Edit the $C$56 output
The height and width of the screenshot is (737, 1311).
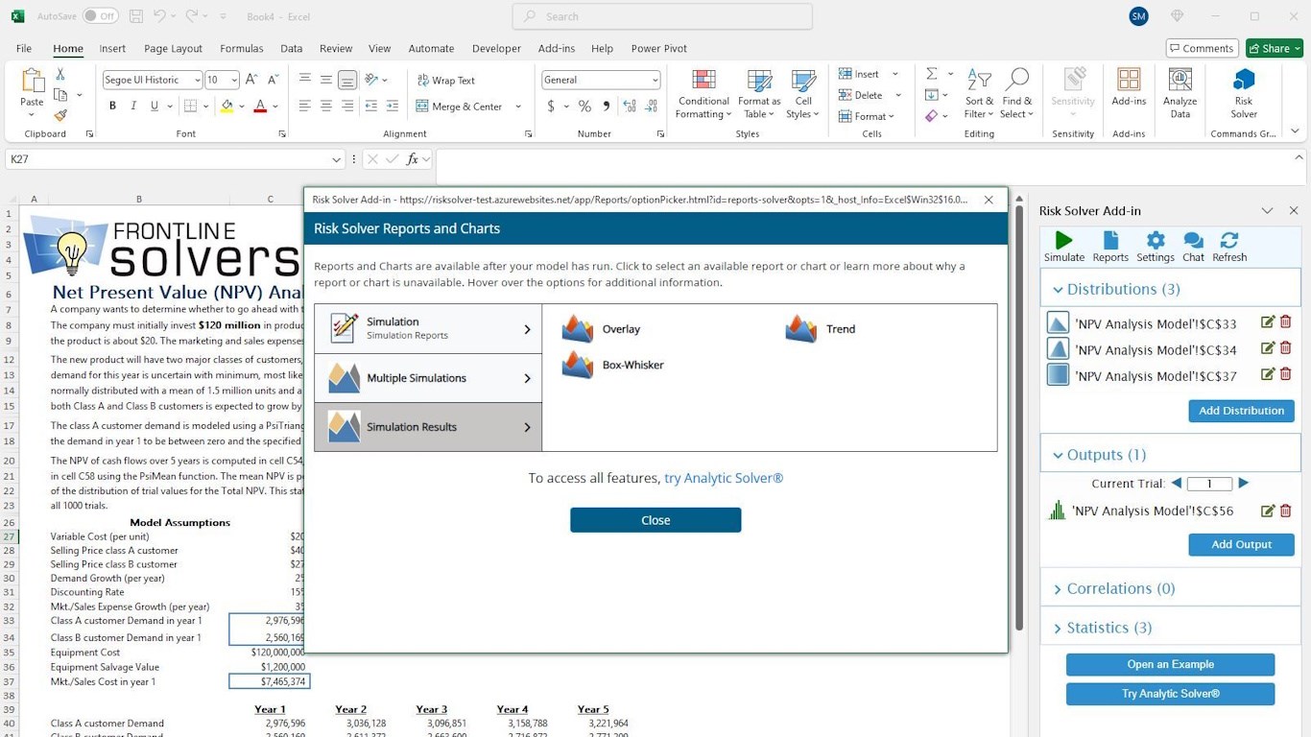tap(1268, 511)
